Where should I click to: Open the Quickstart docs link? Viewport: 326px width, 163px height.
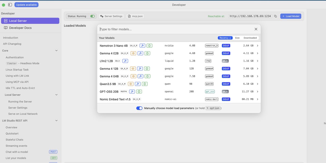[x=12, y=133]
